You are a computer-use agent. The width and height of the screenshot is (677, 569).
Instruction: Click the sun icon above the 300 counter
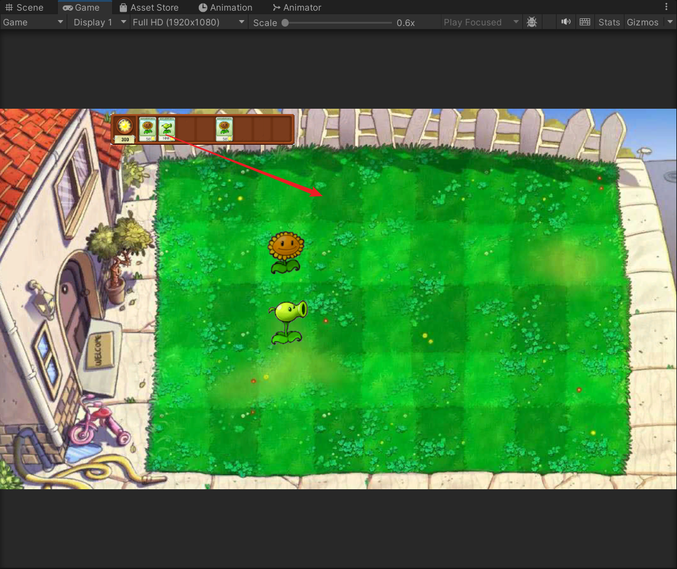point(125,126)
